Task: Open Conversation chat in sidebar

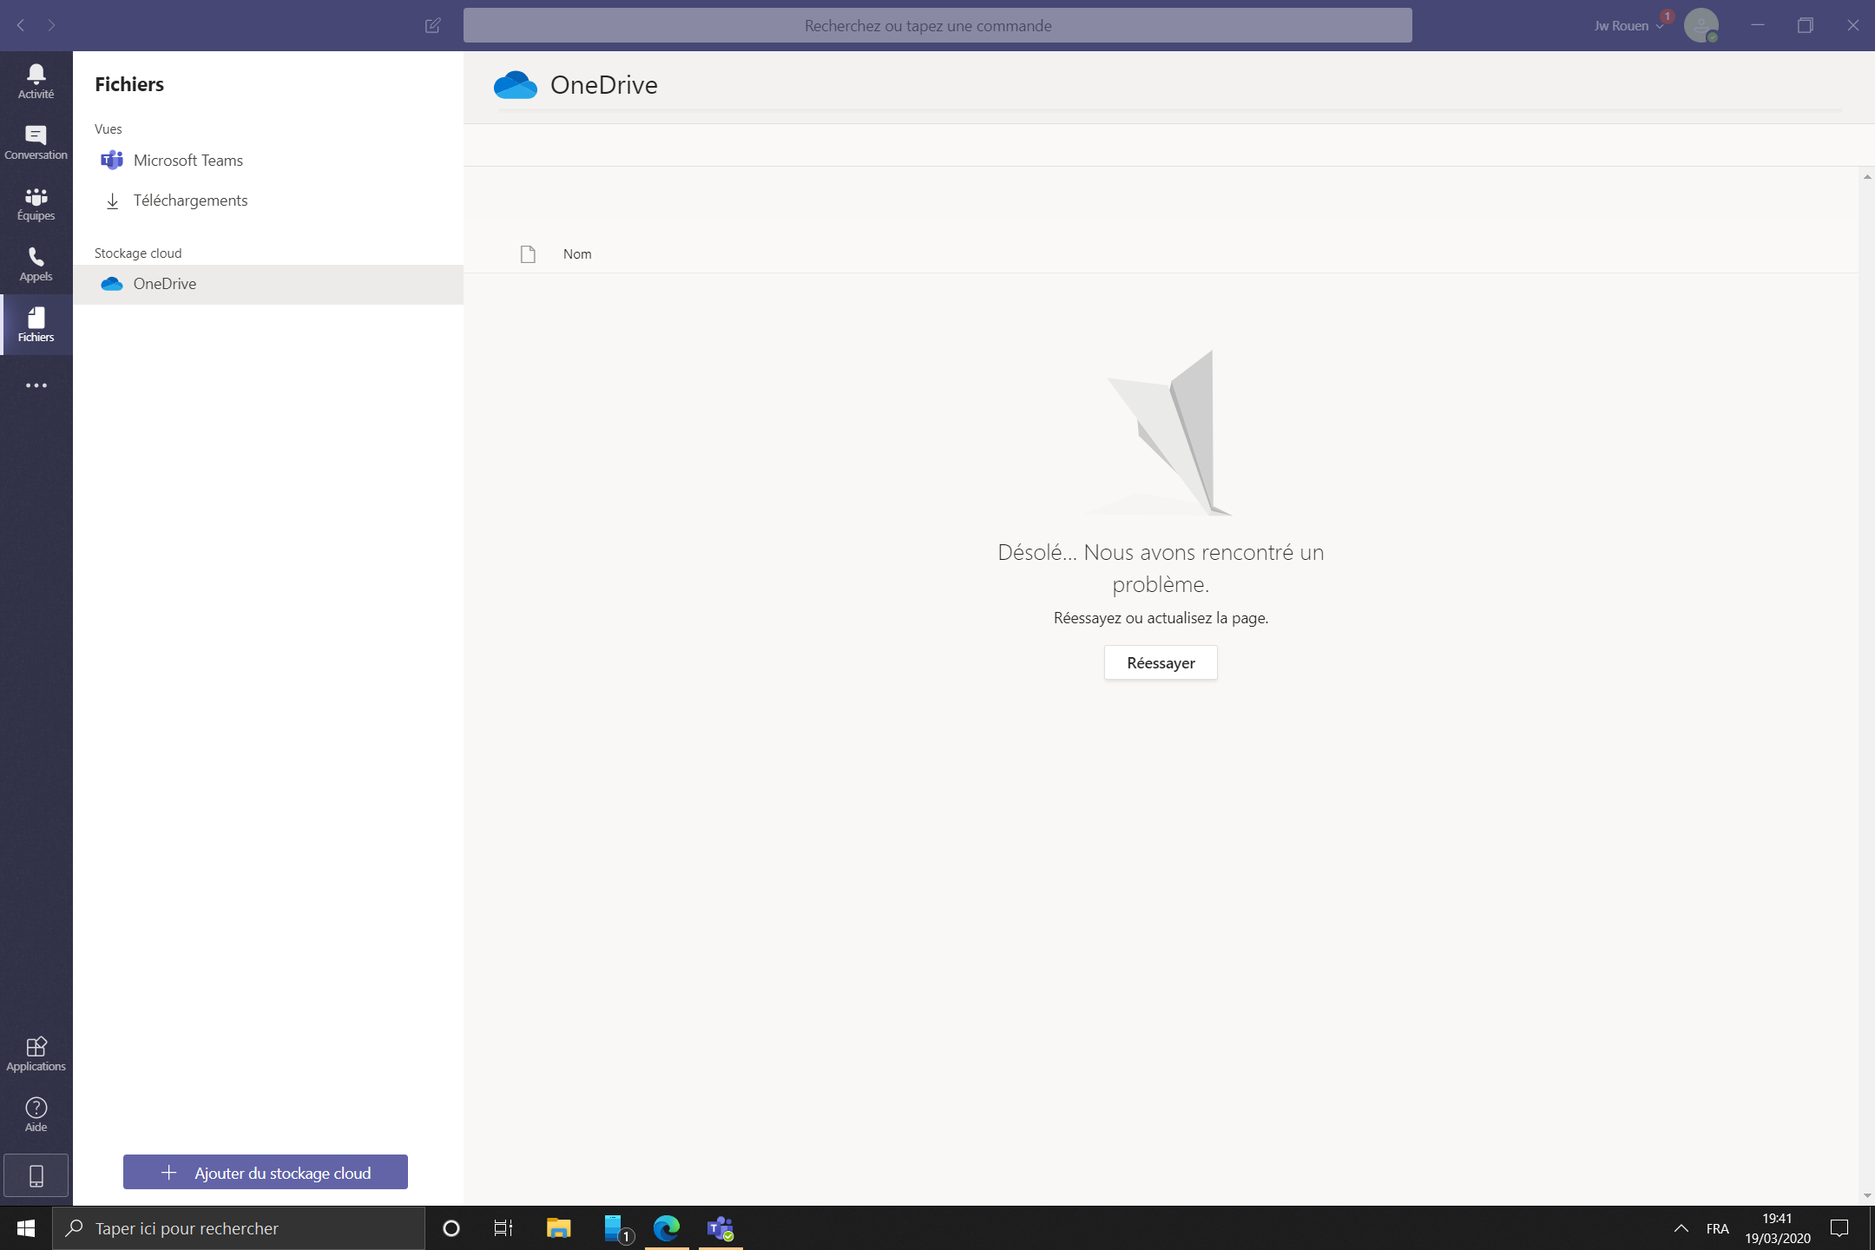Action: (x=36, y=142)
